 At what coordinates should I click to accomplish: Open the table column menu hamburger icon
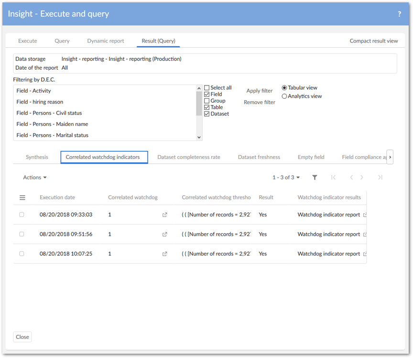[x=22, y=198]
